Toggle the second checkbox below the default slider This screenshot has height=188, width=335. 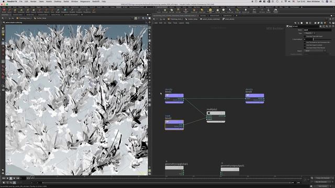(x=305, y=45)
